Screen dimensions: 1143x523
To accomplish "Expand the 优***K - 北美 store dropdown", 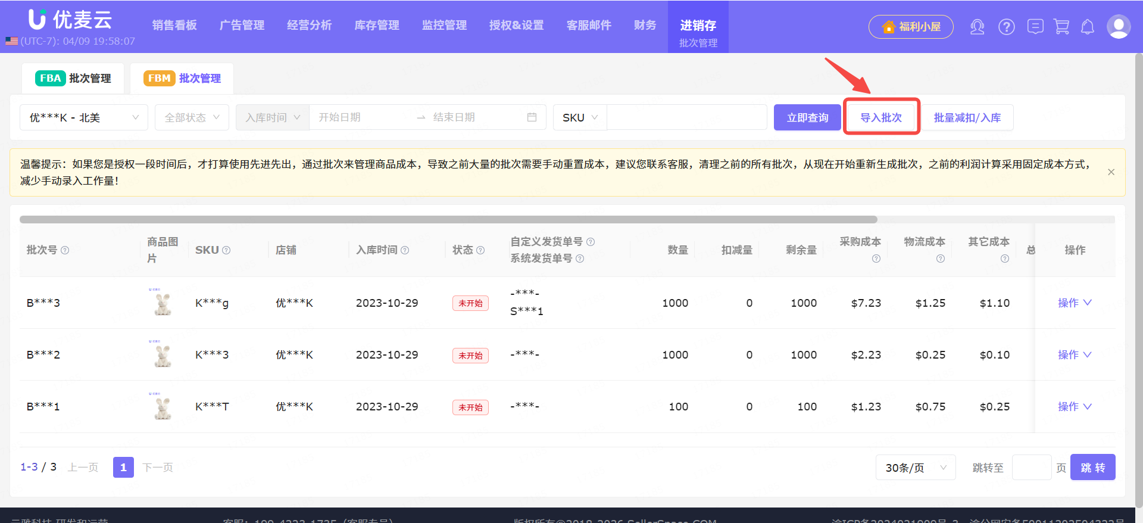I will tap(84, 117).
